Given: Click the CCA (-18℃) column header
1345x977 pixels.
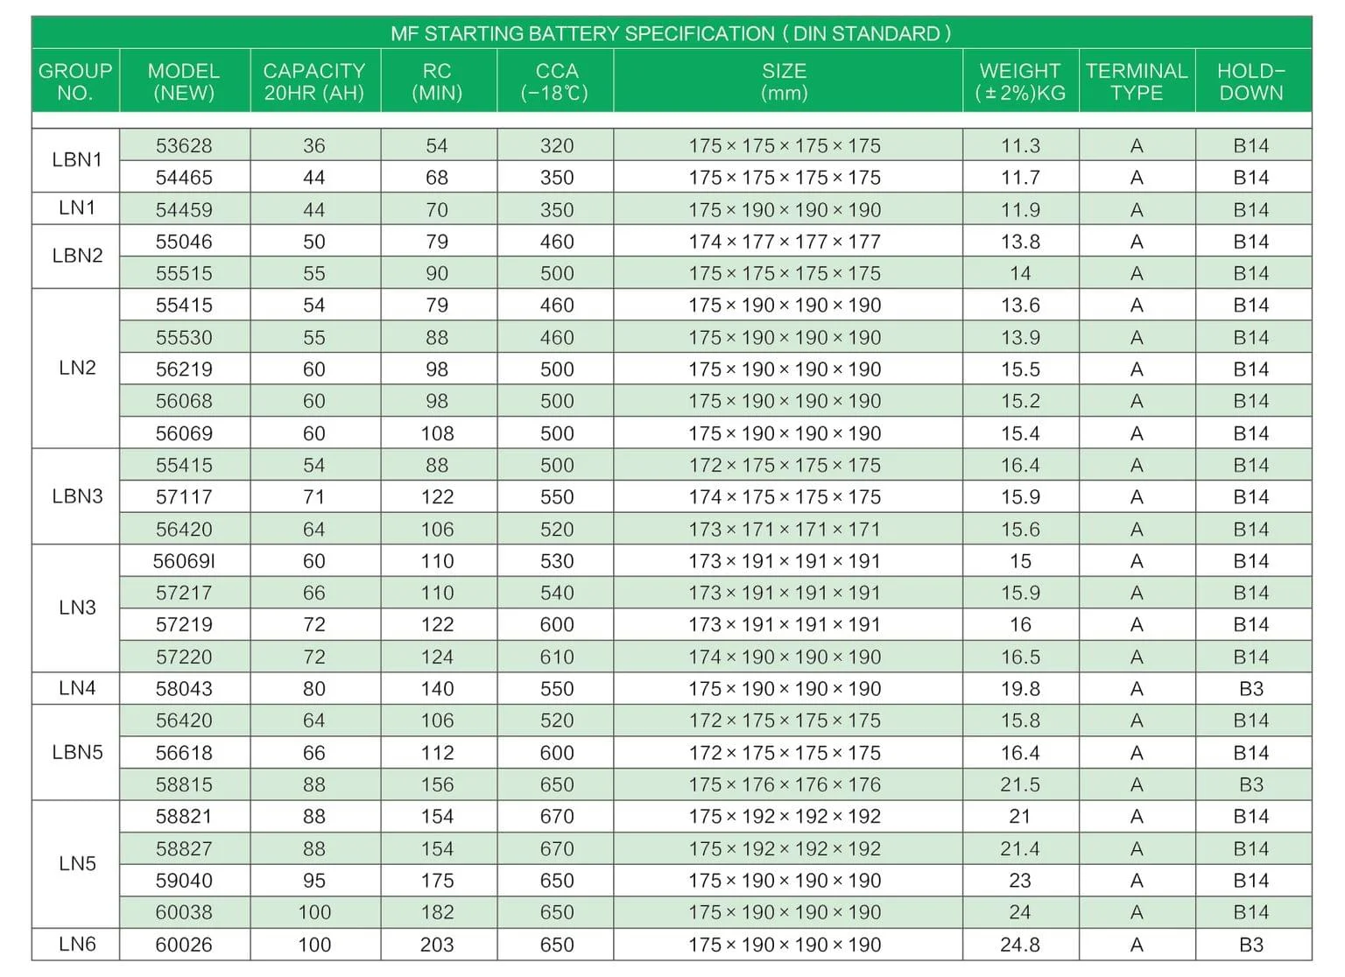Looking at the screenshot, I should click(x=556, y=81).
